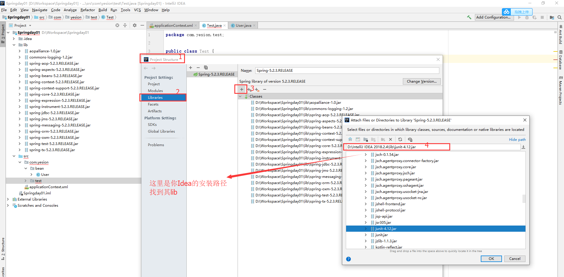Click the Refresh icon in Attach dialog
This screenshot has height=277, width=564.
tap(400, 139)
